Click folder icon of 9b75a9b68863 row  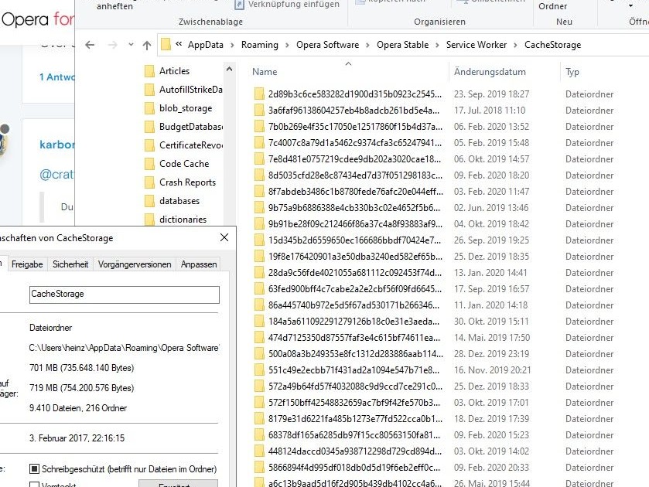click(259, 207)
